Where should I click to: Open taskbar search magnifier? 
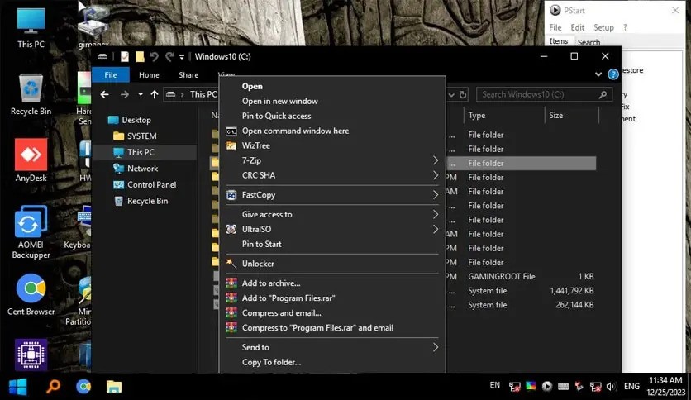pos(54,386)
